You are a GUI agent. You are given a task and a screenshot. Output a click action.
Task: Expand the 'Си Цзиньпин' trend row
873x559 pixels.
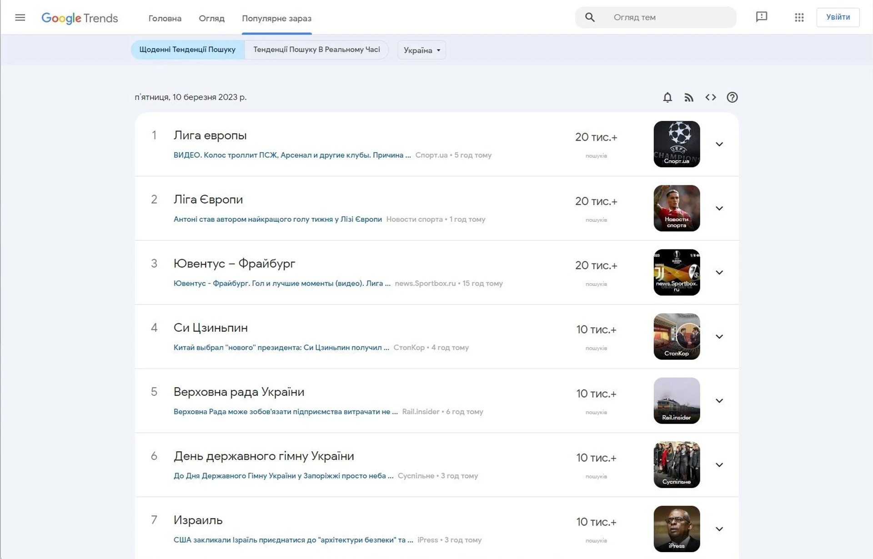[719, 336]
